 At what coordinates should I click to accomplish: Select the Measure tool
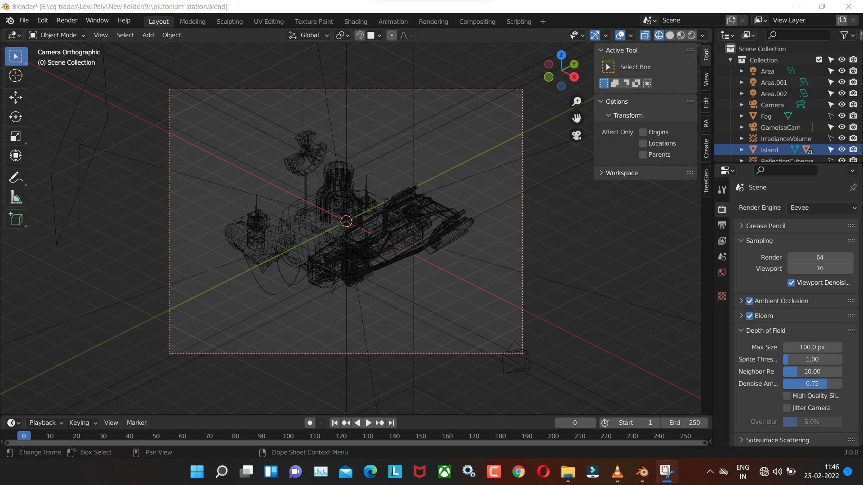16,198
